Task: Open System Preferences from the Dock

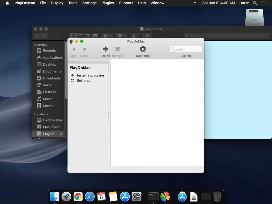Action: pos(137,197)
